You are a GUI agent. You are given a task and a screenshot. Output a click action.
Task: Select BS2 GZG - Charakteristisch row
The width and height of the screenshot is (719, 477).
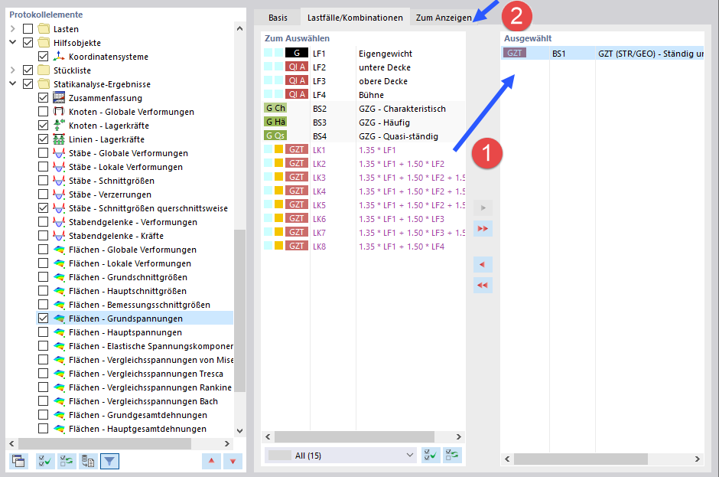click(363, 109)
